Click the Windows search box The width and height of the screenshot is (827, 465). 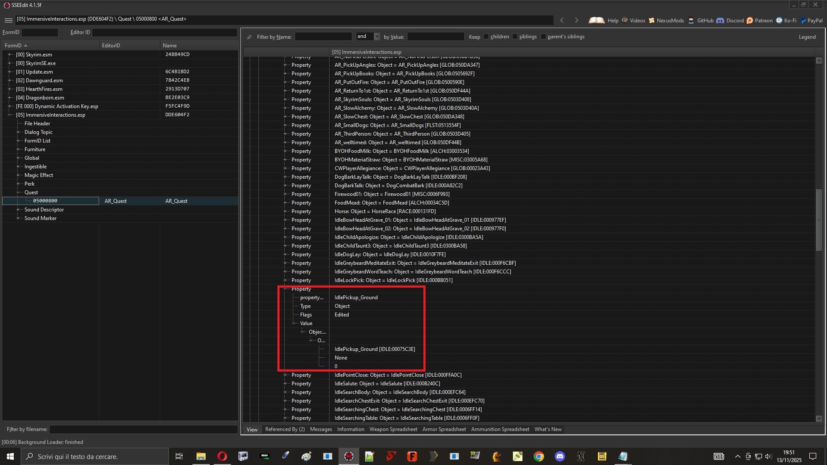click(95, 456)
